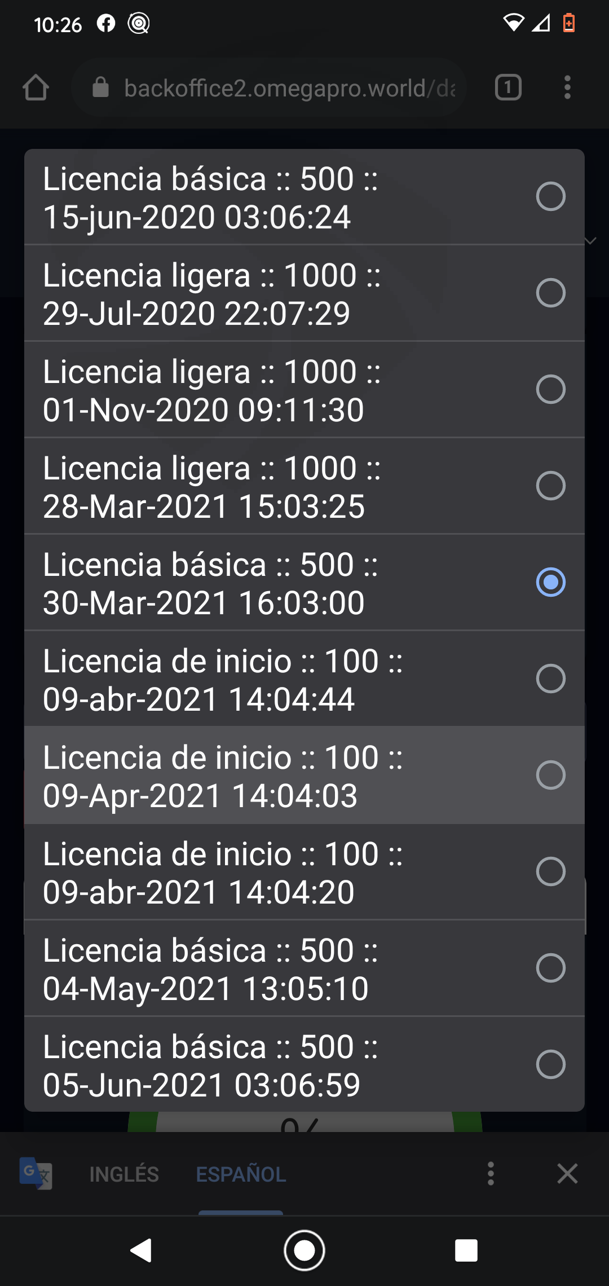Tap the padlock site security icon

(x=100, y=88)
